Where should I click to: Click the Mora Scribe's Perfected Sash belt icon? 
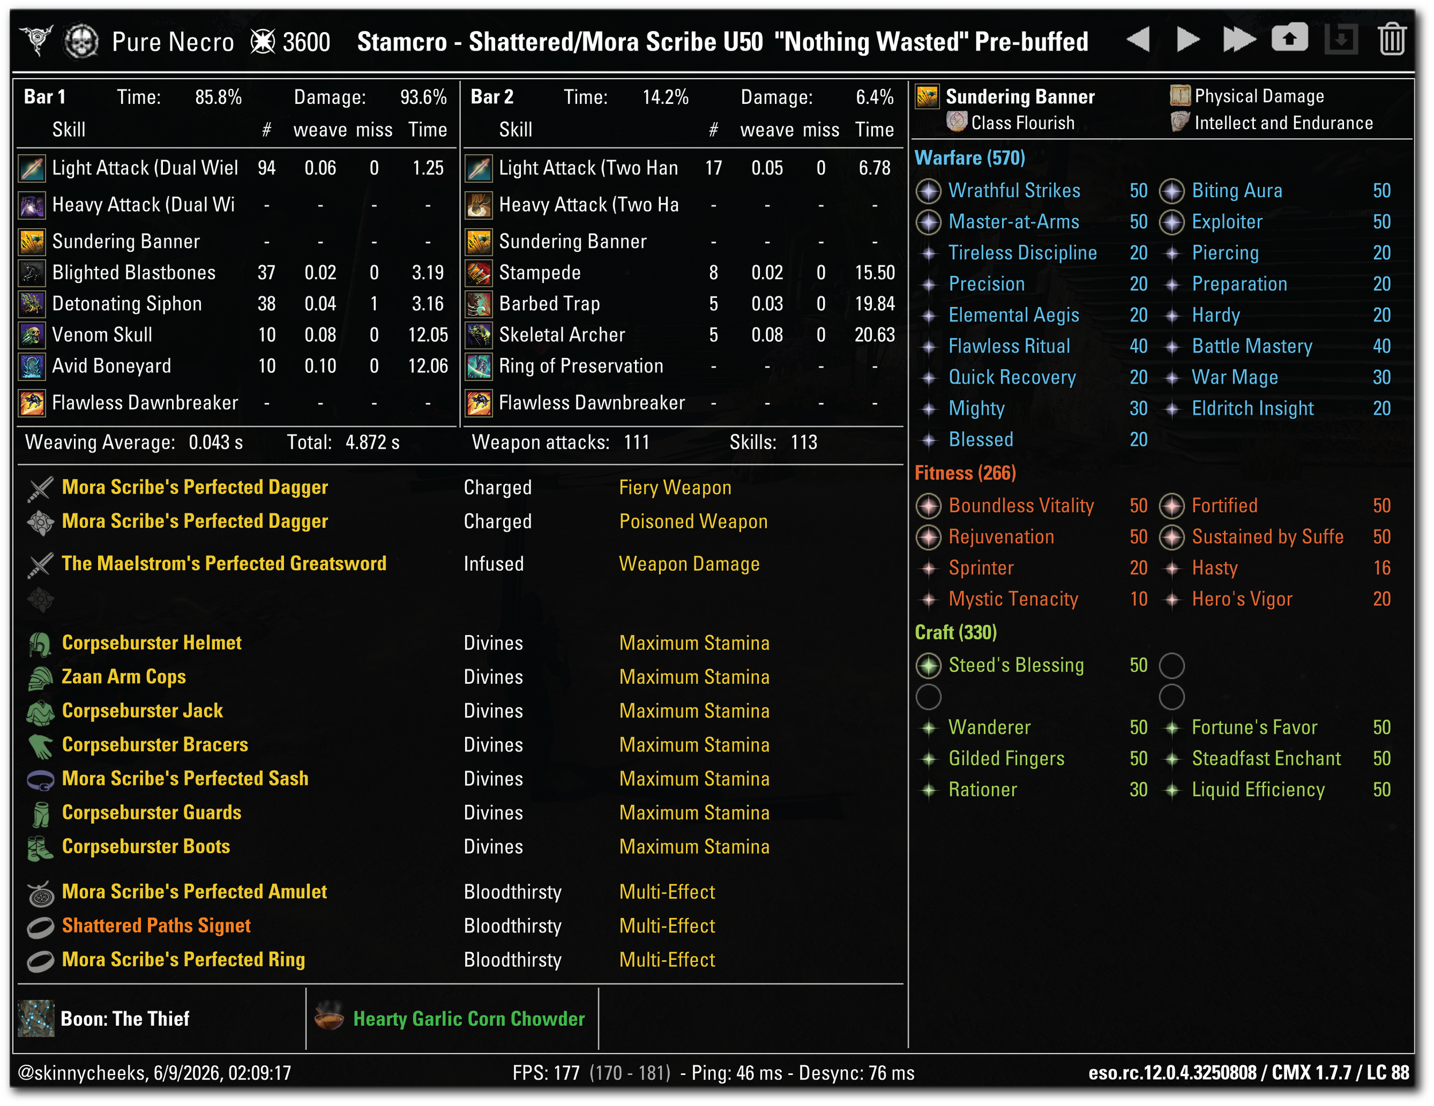40,779
